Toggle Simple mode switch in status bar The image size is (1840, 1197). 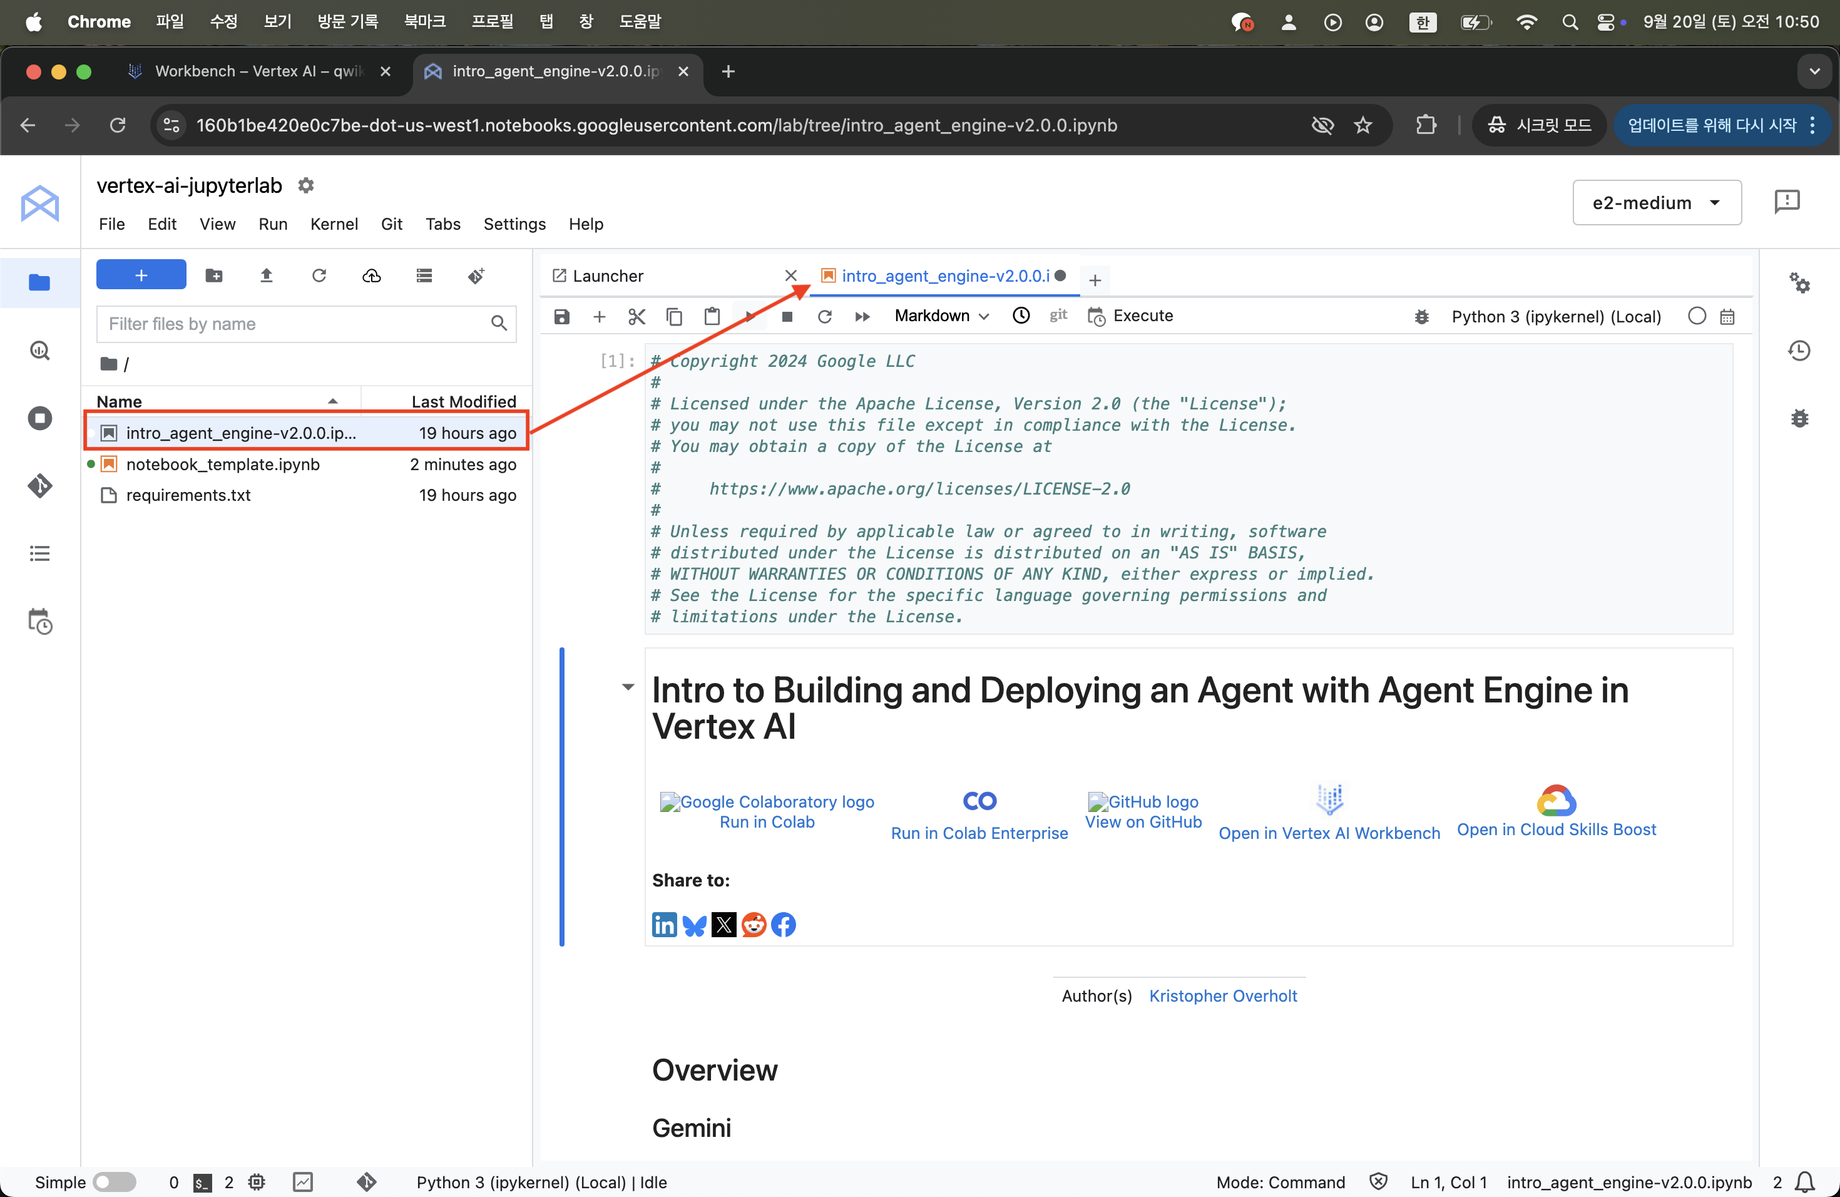pyautogui.click(x=115, y=1181)
